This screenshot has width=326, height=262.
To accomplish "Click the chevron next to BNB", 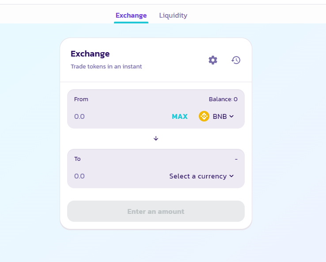I will tap(231, 117).
